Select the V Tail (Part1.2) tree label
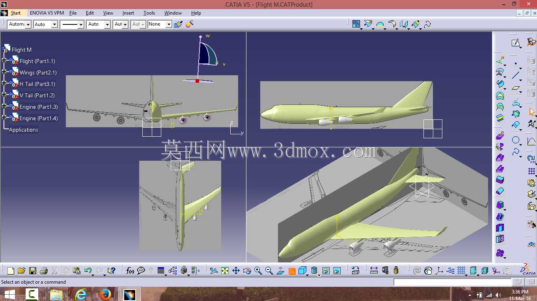Viewport: 537px width, 301px height. coord(37,95)
